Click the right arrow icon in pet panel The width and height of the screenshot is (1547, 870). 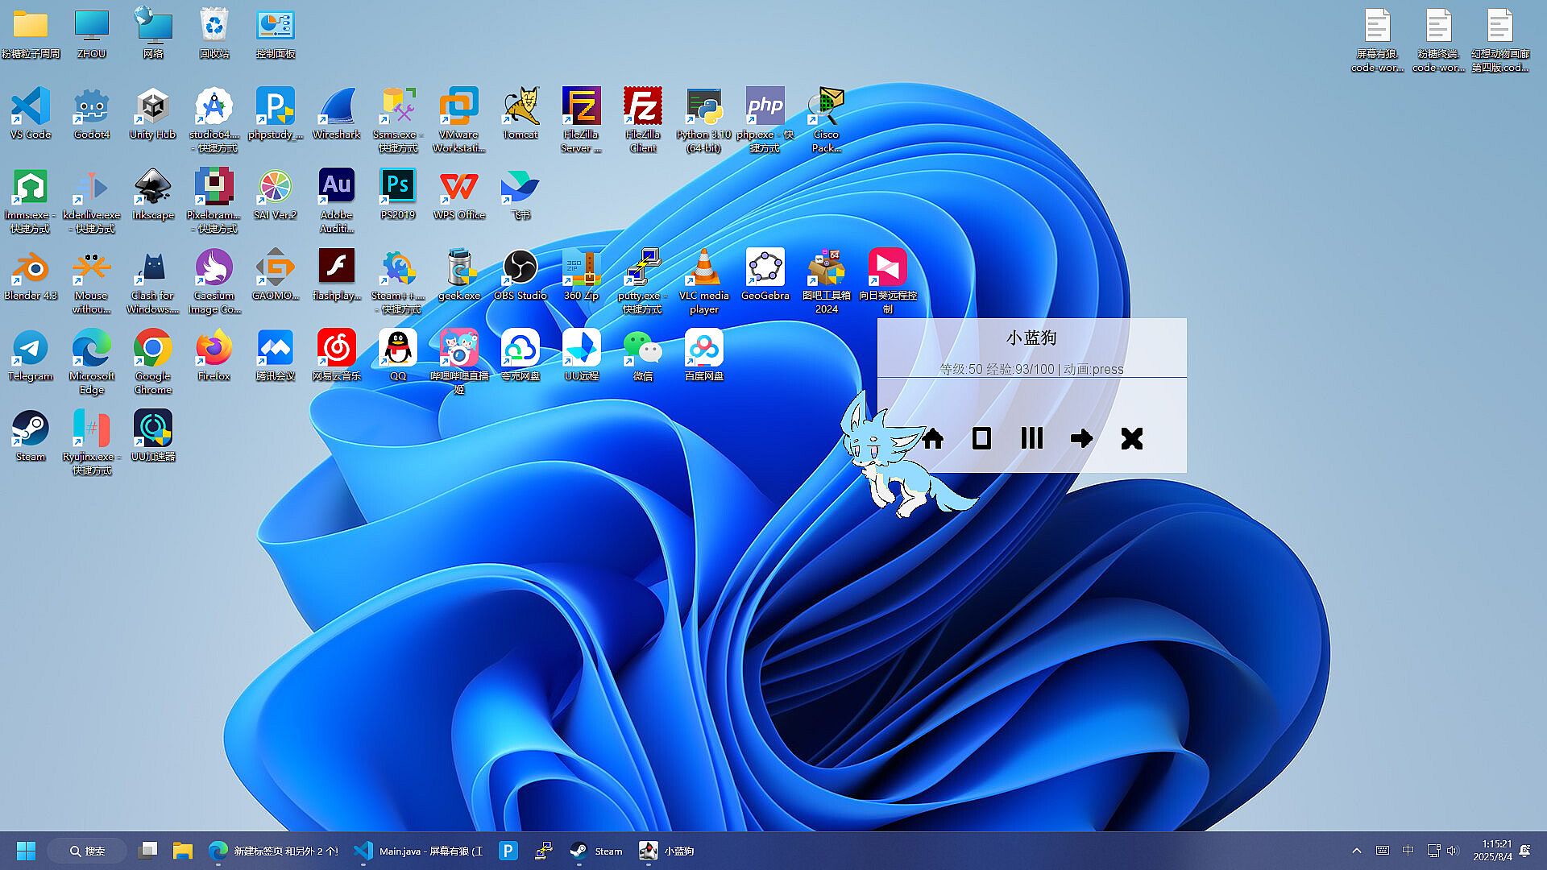pyautogui.click(x=1081, y=438)
